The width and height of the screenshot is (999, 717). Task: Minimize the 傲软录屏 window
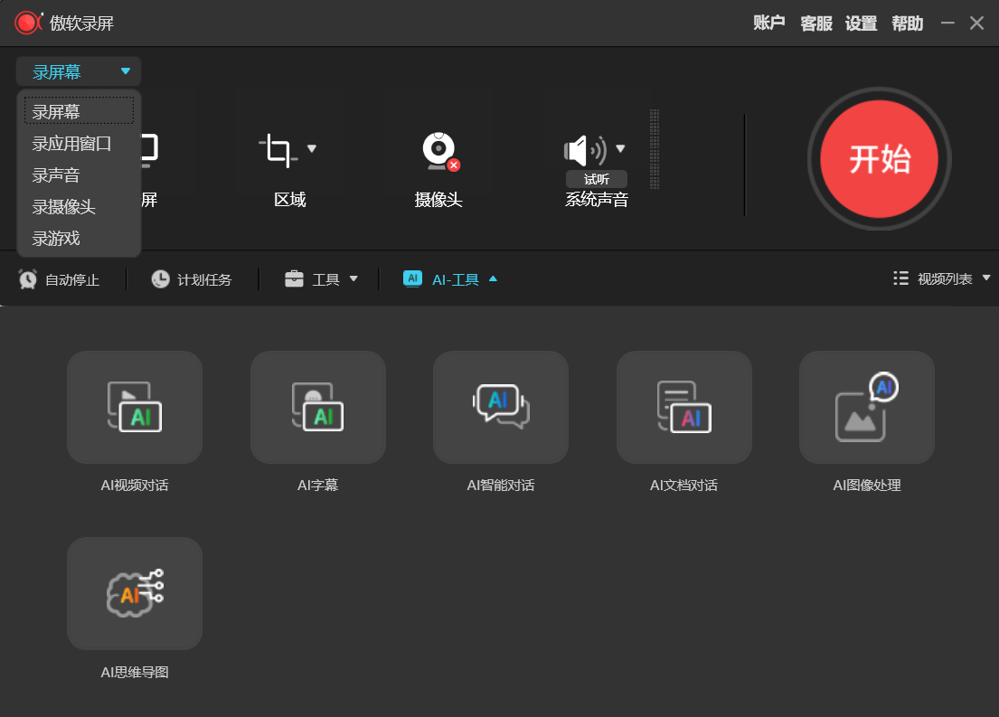click(x=948, y=23)
